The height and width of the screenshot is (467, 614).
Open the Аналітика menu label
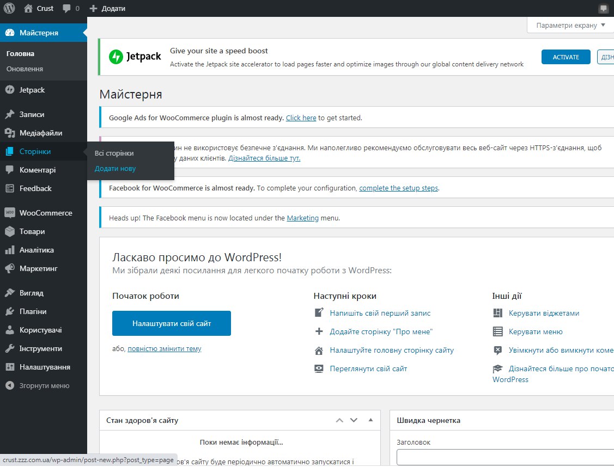[37, 250]
